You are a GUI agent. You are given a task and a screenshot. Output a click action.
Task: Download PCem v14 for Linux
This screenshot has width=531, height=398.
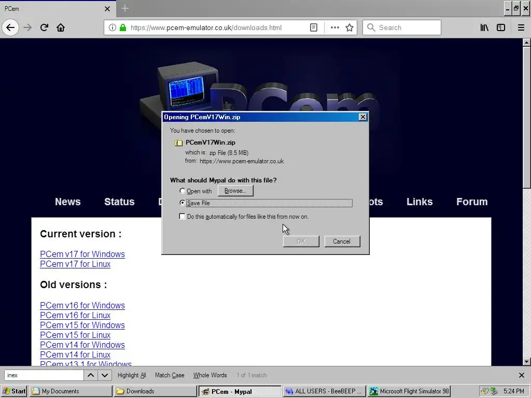click(75, 354)
